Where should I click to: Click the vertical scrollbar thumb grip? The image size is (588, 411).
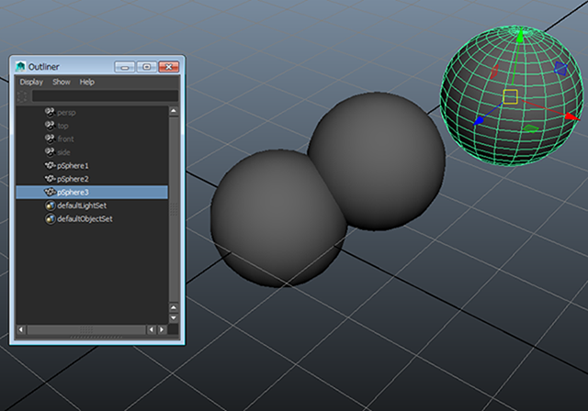pos(174,209)
